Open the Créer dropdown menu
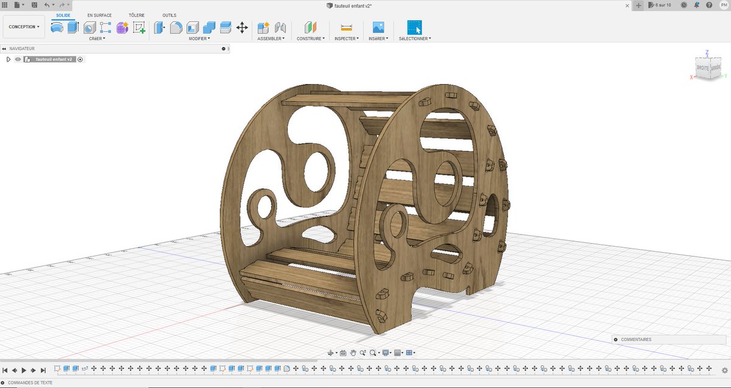 pos(97,38)
